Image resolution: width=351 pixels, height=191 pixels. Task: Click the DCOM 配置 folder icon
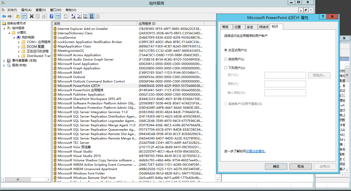[x=24, y=47]
